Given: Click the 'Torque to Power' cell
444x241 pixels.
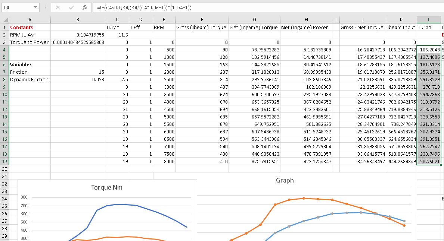Looking at the screenshot, I should coord(30,42).
